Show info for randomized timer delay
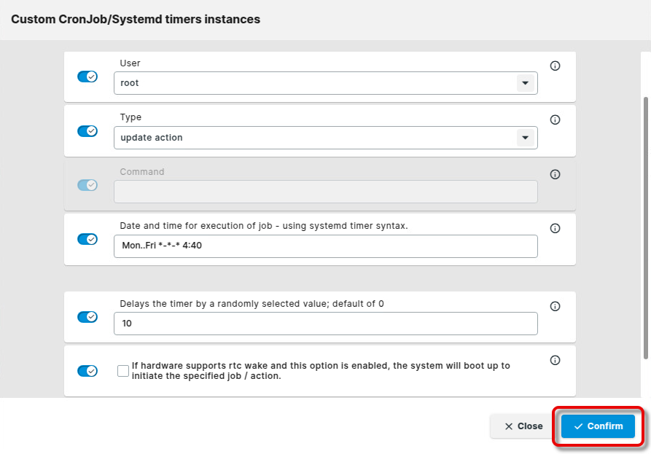This screenshot has height=454, width=651. point(555,307)
